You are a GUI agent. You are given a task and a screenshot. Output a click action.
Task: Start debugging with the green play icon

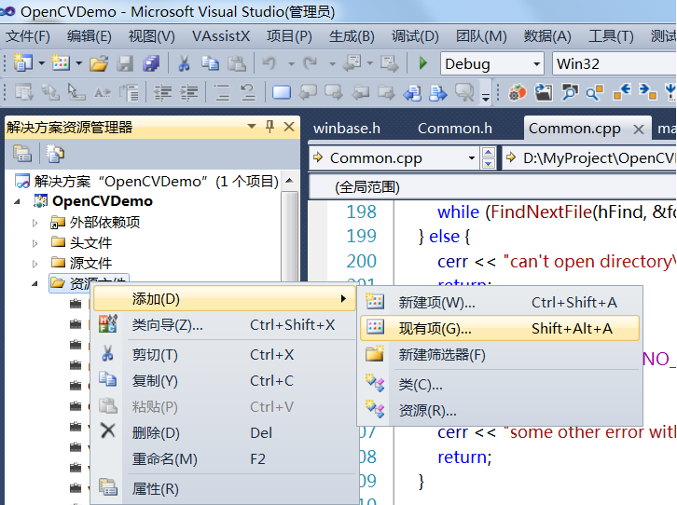point(423,64)
